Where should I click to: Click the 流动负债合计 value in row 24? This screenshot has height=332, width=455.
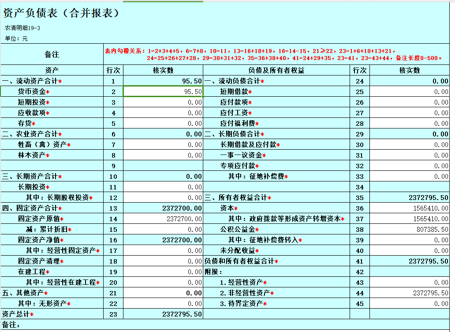(x=410, y=81)
